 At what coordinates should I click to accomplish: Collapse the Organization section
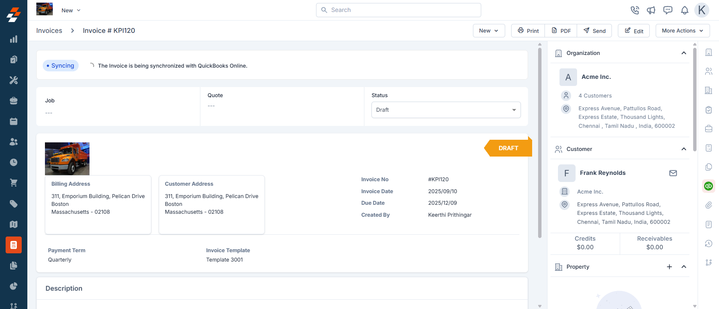(683, 53)
